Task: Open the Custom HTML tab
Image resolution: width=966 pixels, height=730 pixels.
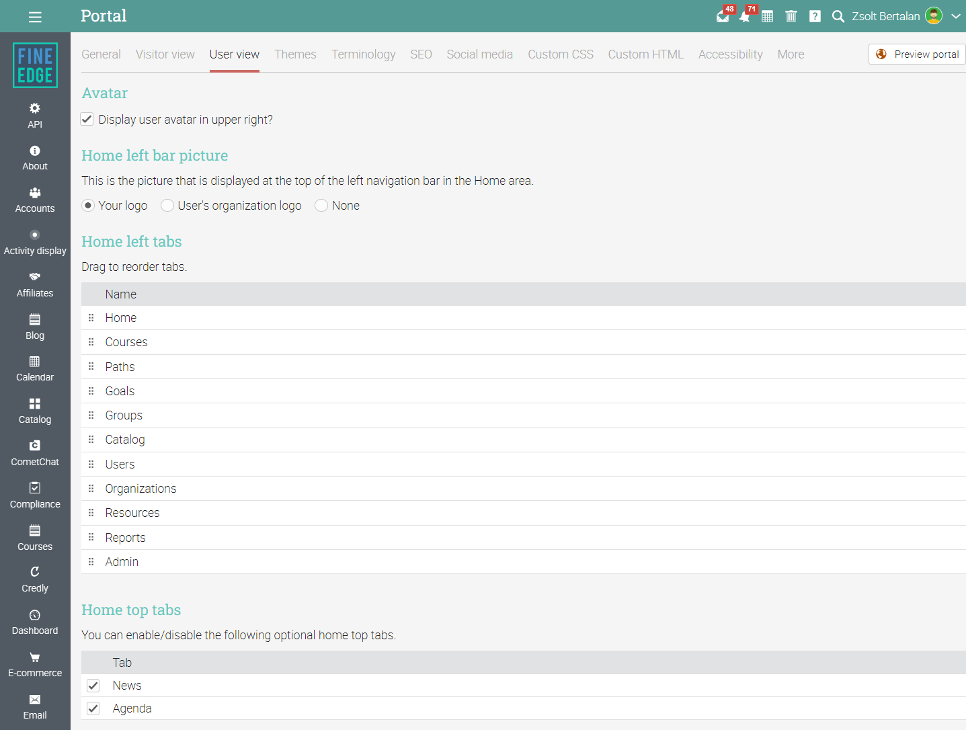Action: pyautogui.click(x=645, y=54)
